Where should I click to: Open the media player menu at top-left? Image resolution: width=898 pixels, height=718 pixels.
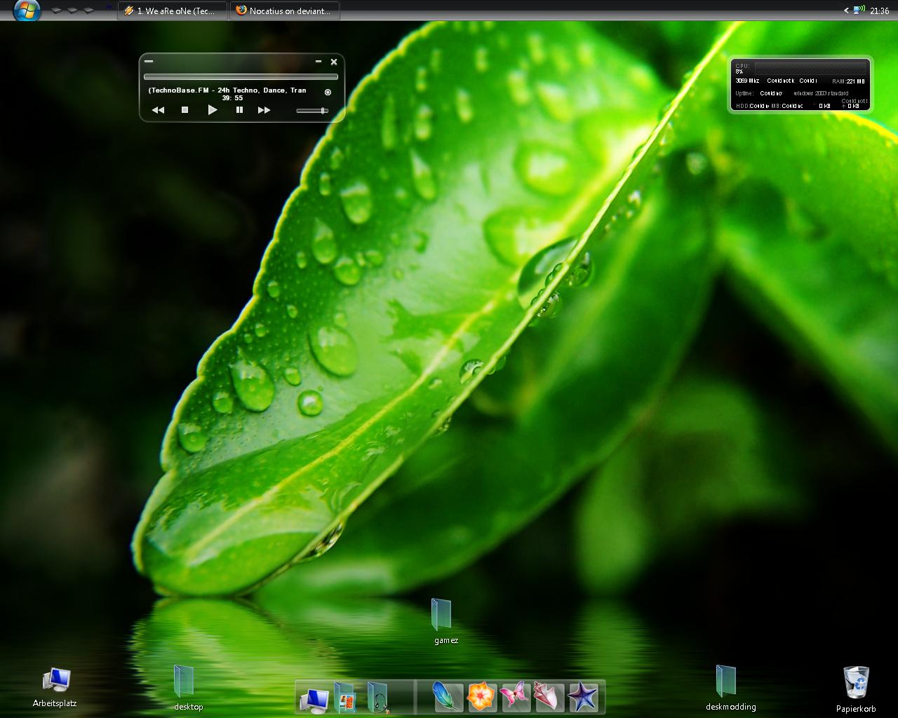pyautogui.click(x=149, y=62)
